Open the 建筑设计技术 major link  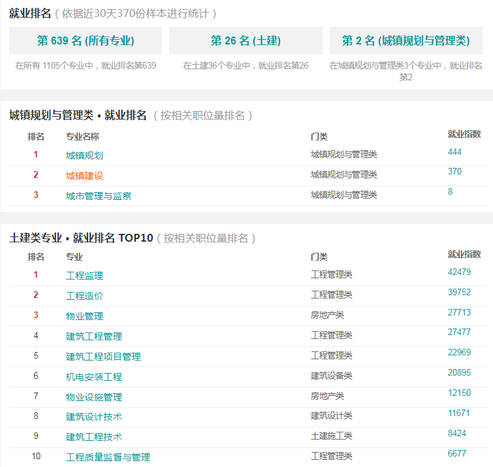pyautogui.click(x=93, y=417)
